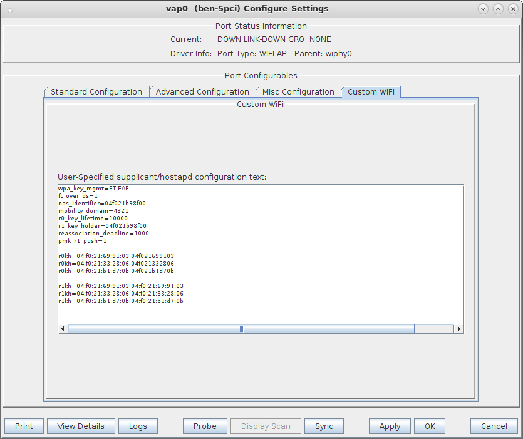Open the window menu icon in title bar

[x=9, y=9]
